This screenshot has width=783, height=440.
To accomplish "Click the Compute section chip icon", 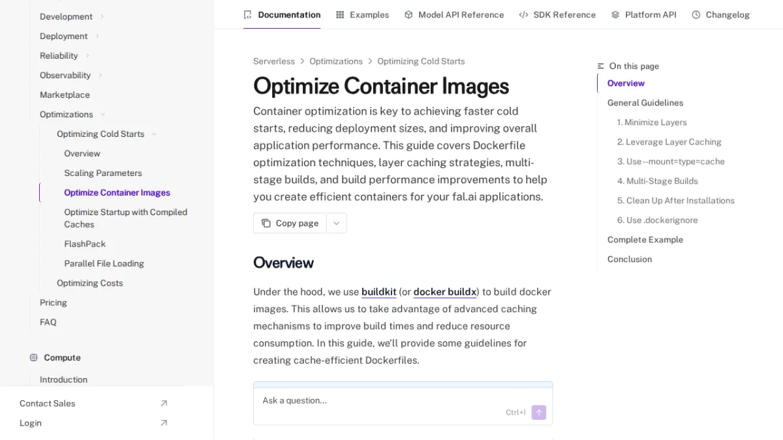I will [33, 357].
